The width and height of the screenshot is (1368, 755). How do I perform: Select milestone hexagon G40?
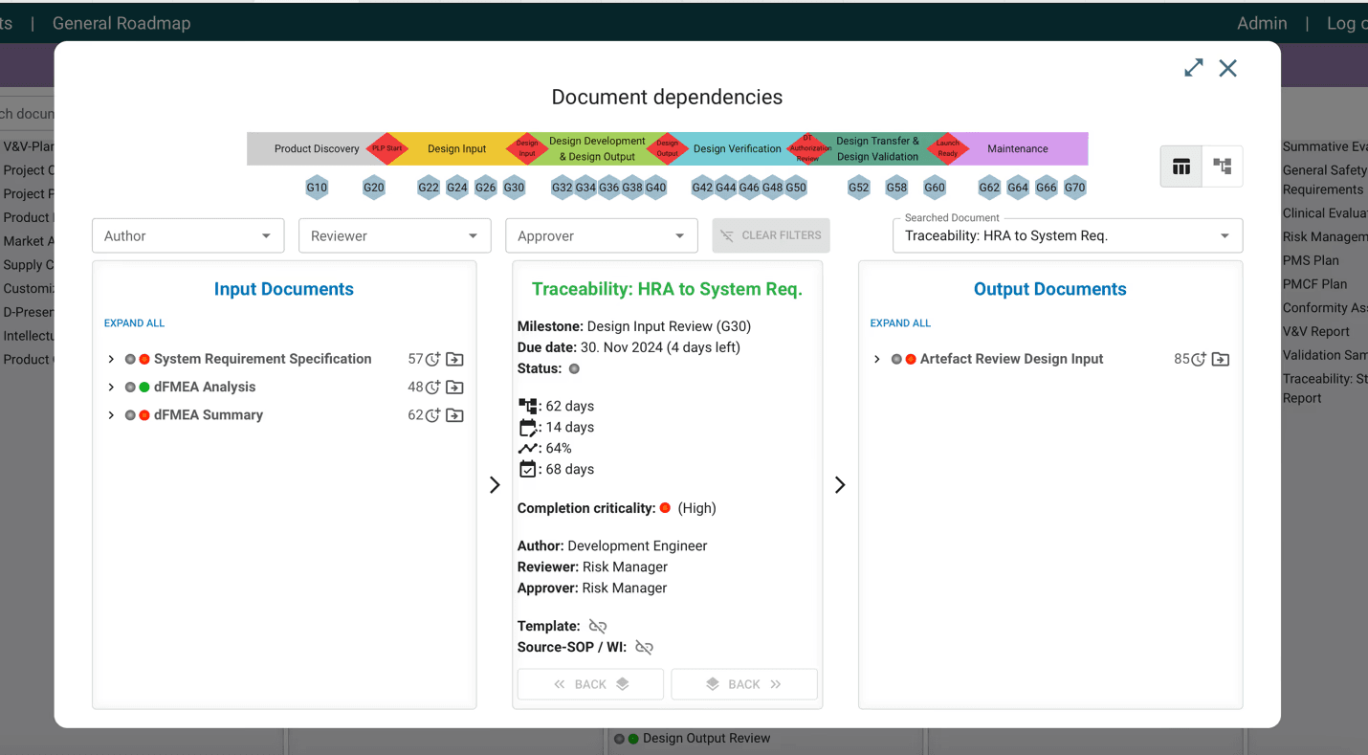655,188
